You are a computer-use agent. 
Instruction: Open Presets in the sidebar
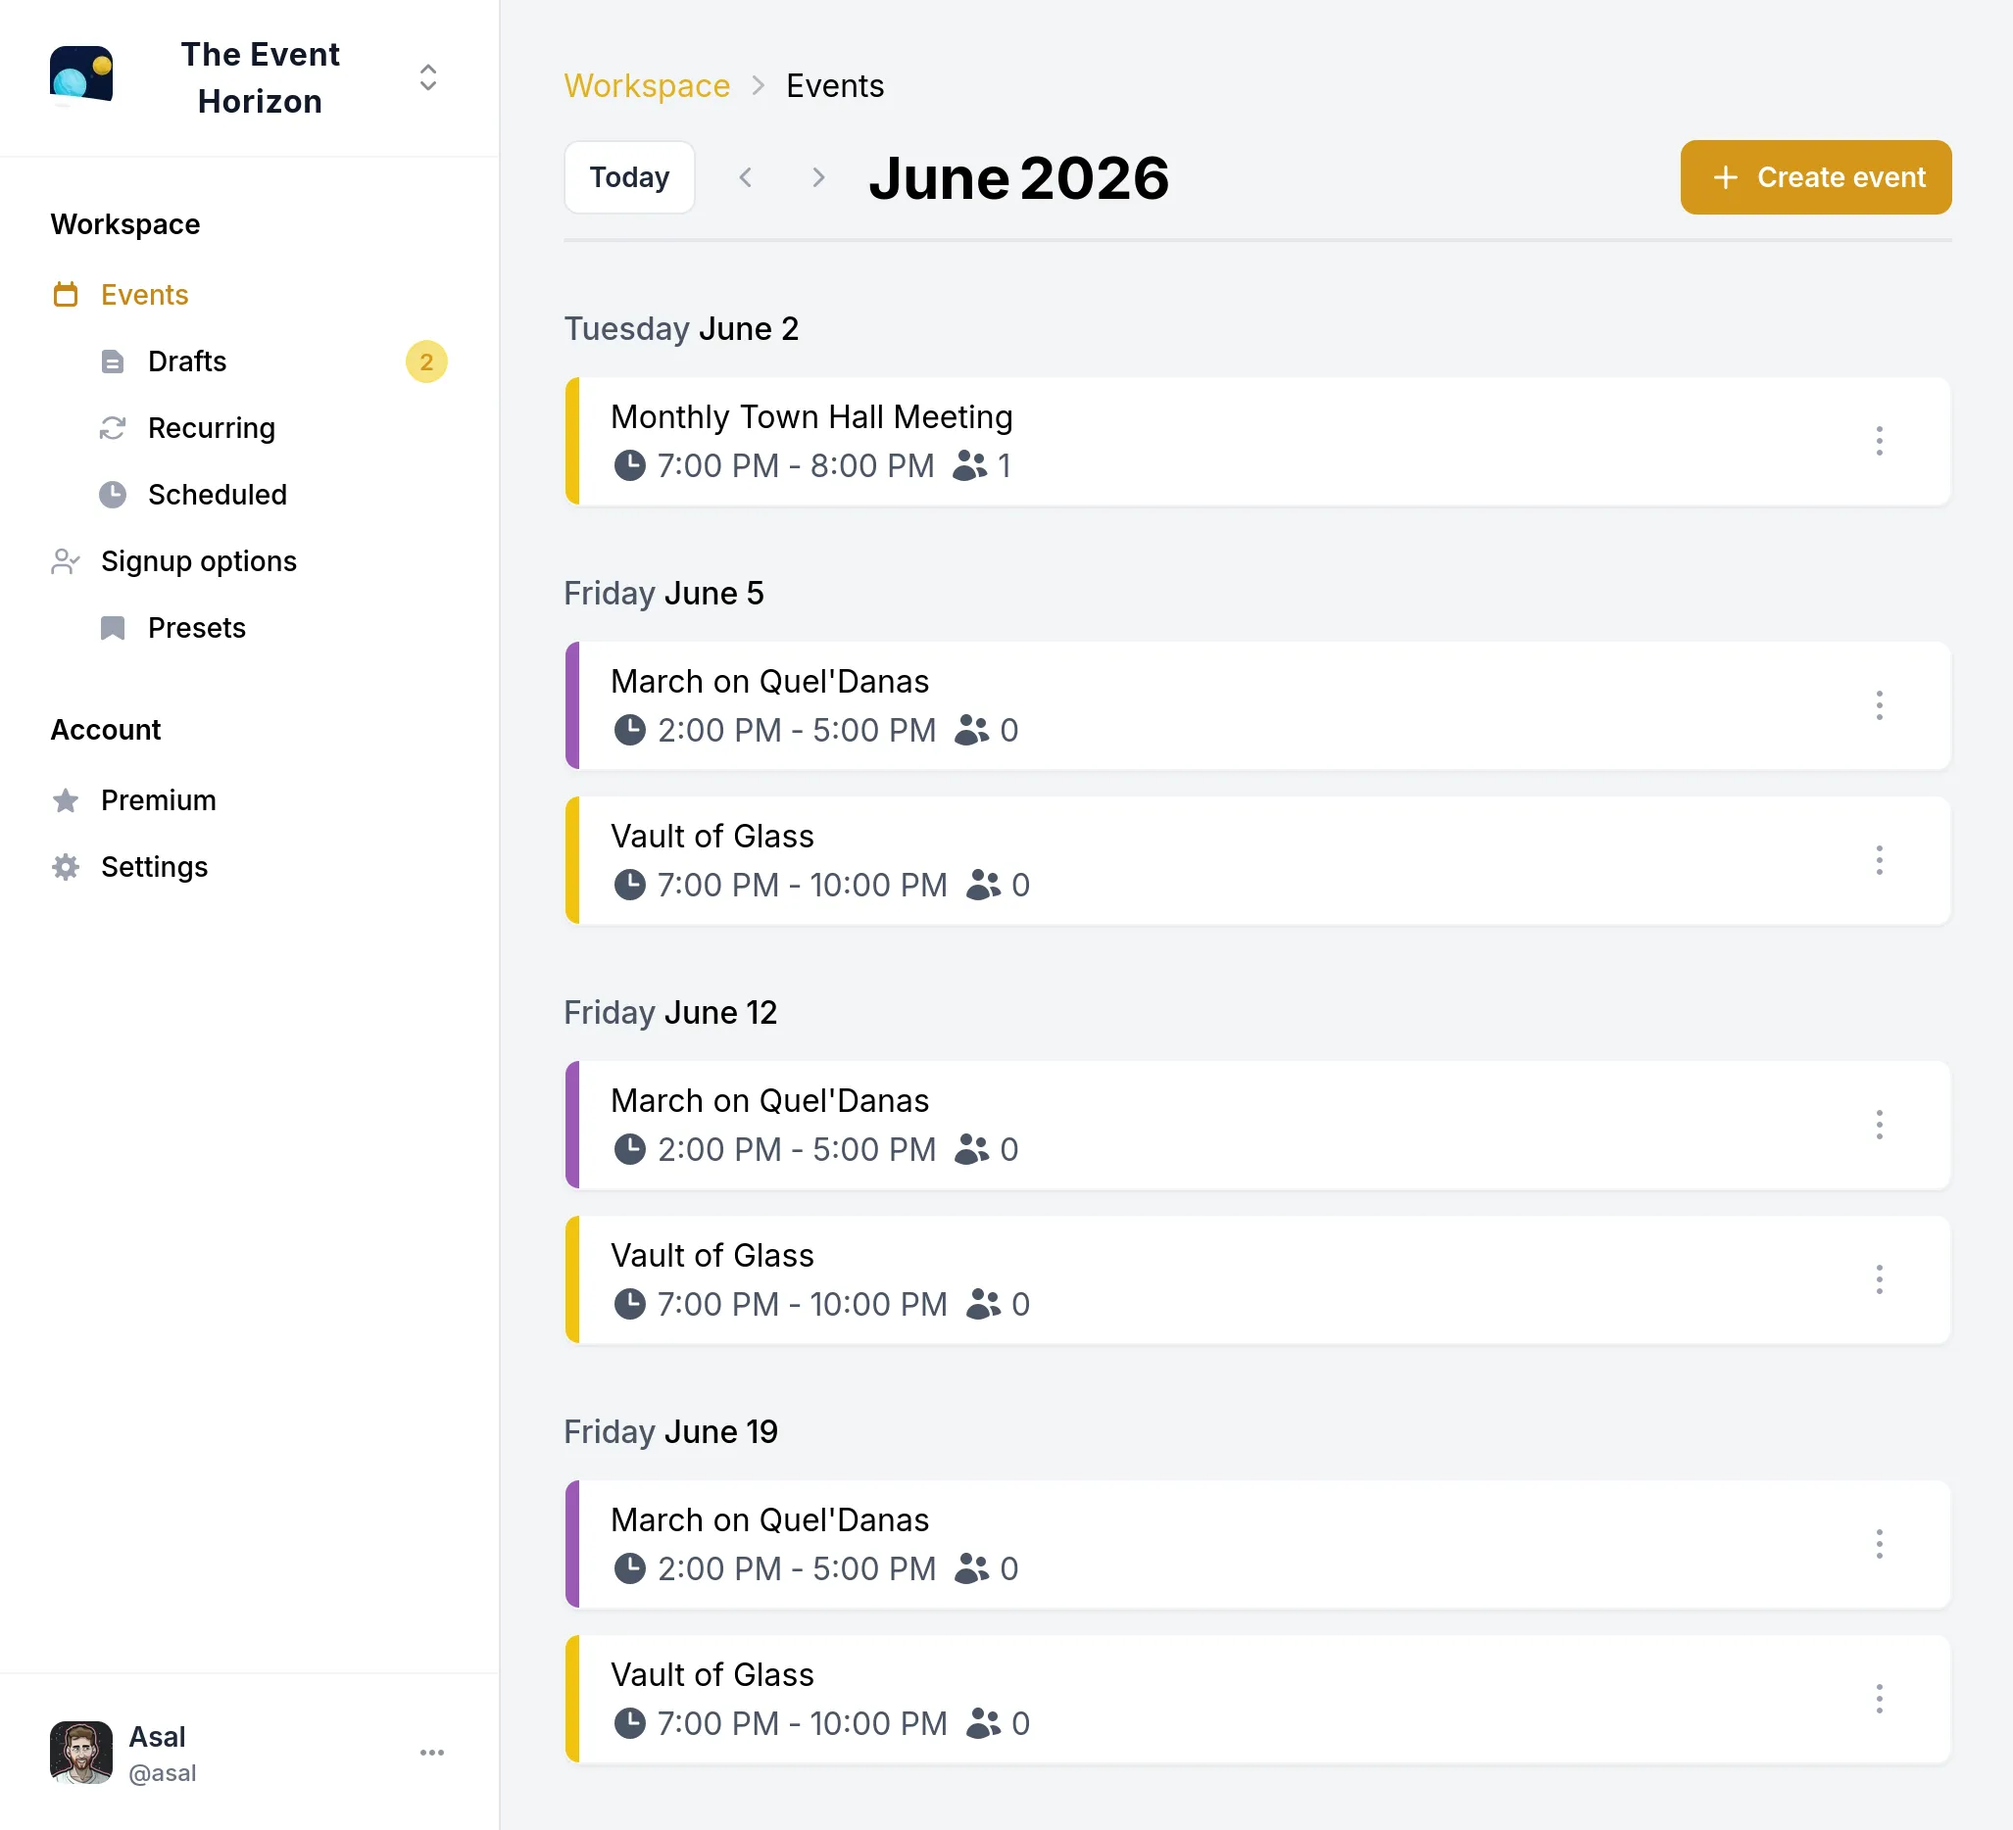196,628
